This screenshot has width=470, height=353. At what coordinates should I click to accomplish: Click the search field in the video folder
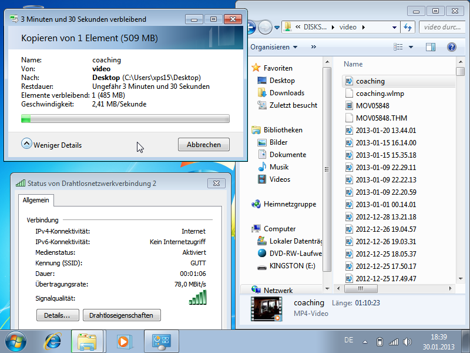[x=441, y=27]
